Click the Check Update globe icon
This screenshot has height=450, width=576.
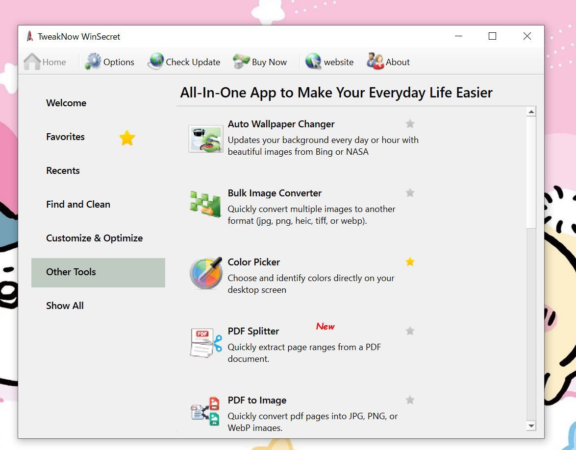[156, 61]
